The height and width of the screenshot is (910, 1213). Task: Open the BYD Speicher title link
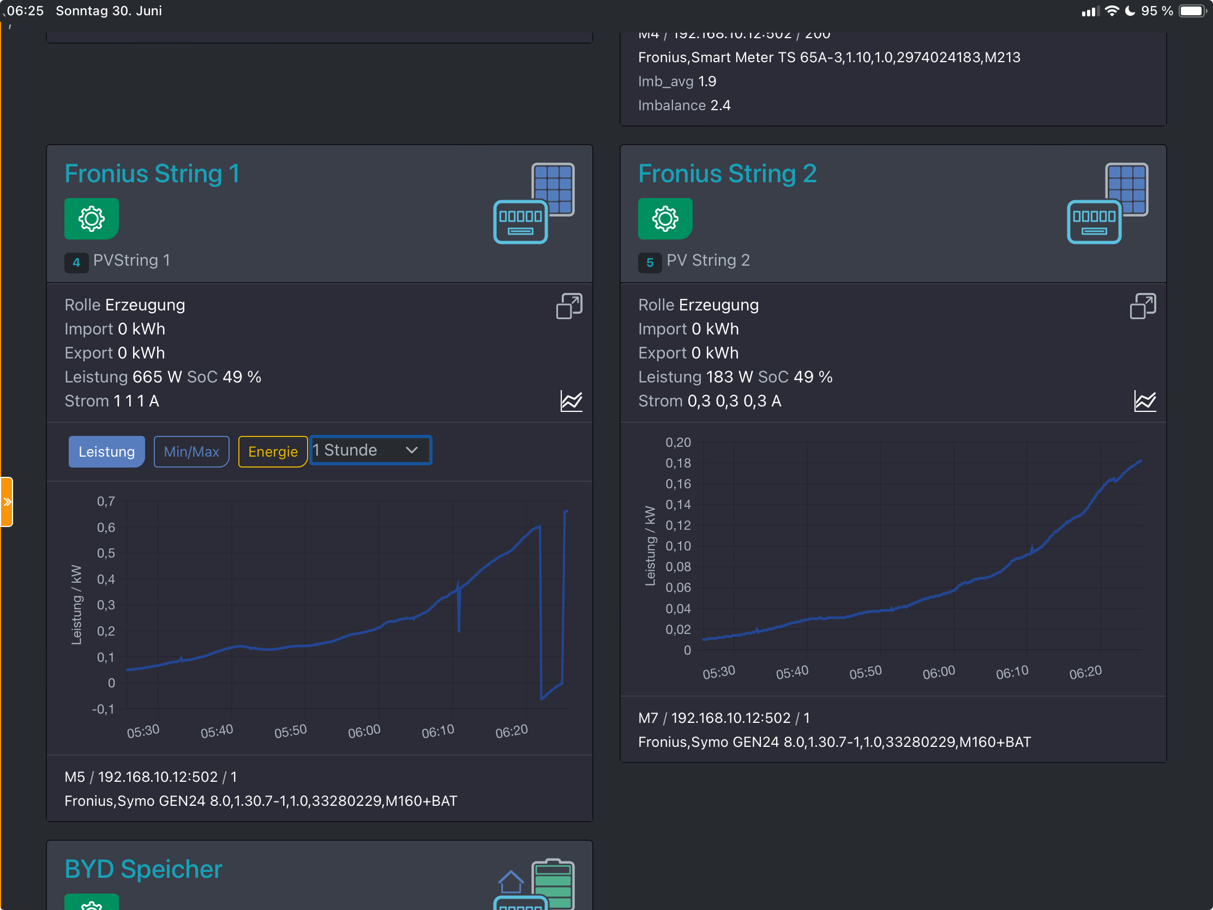tap(143, 869)
